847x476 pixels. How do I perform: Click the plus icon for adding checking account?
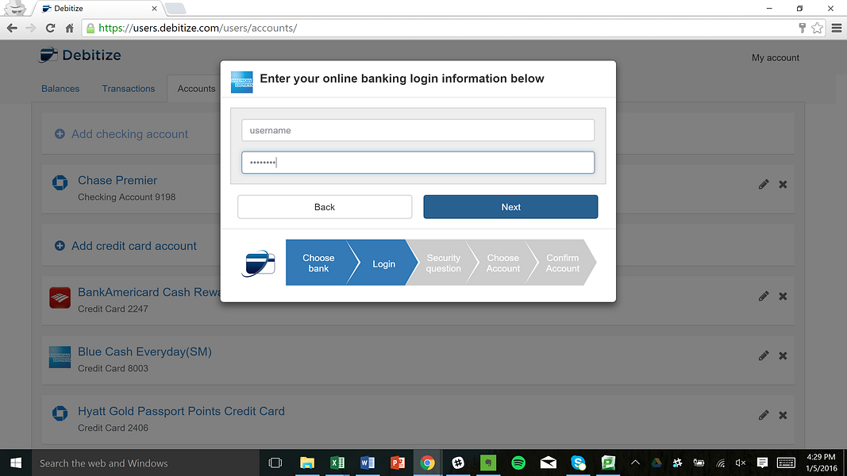pyautogui.click(x=60, y=134)
